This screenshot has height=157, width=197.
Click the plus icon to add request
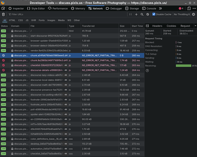tap(136, 14)
